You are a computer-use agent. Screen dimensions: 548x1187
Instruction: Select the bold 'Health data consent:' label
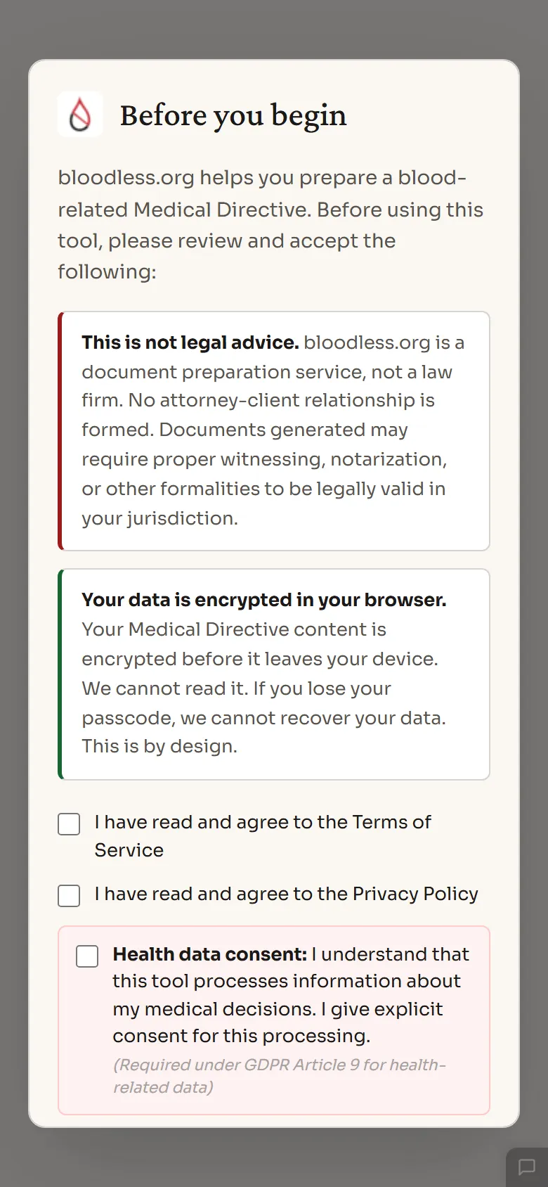(210, 954)
